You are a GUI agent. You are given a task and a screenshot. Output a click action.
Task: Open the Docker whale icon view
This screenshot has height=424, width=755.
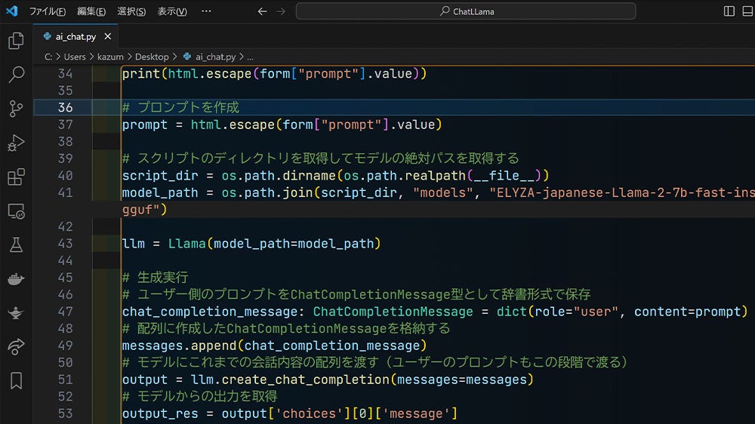tap(16, 279)
